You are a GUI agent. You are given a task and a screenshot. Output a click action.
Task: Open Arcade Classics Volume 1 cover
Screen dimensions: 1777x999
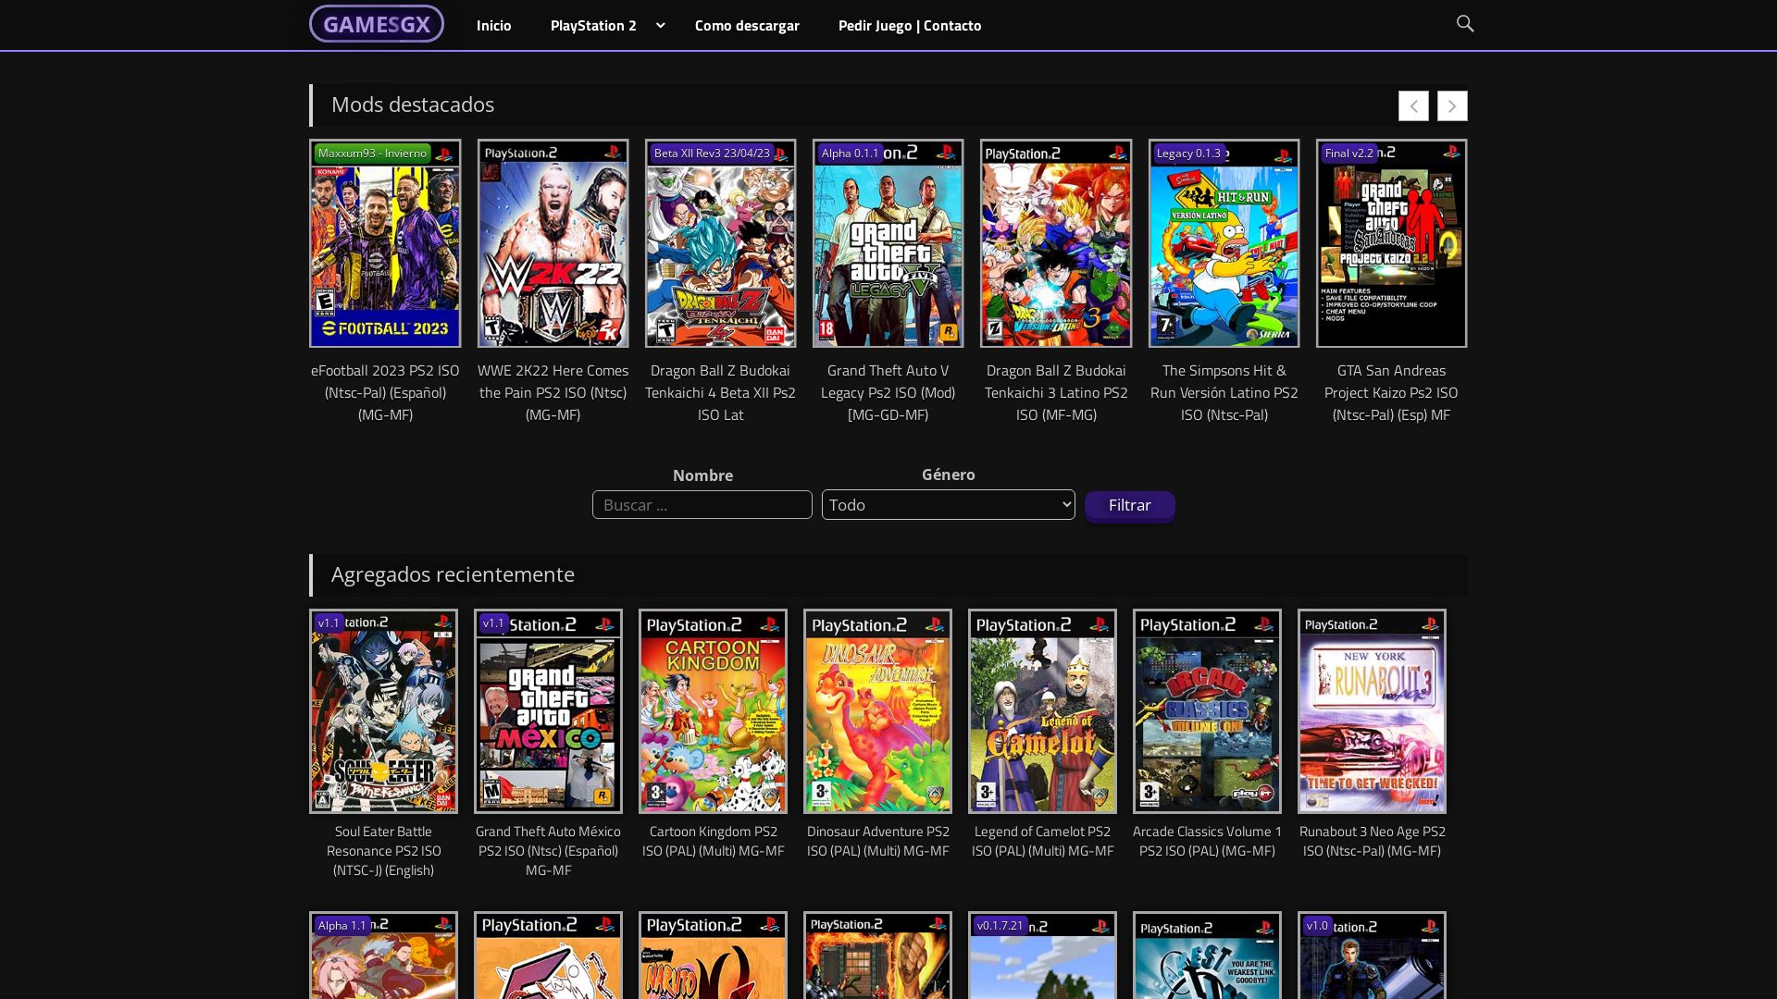click(1207, 711)
